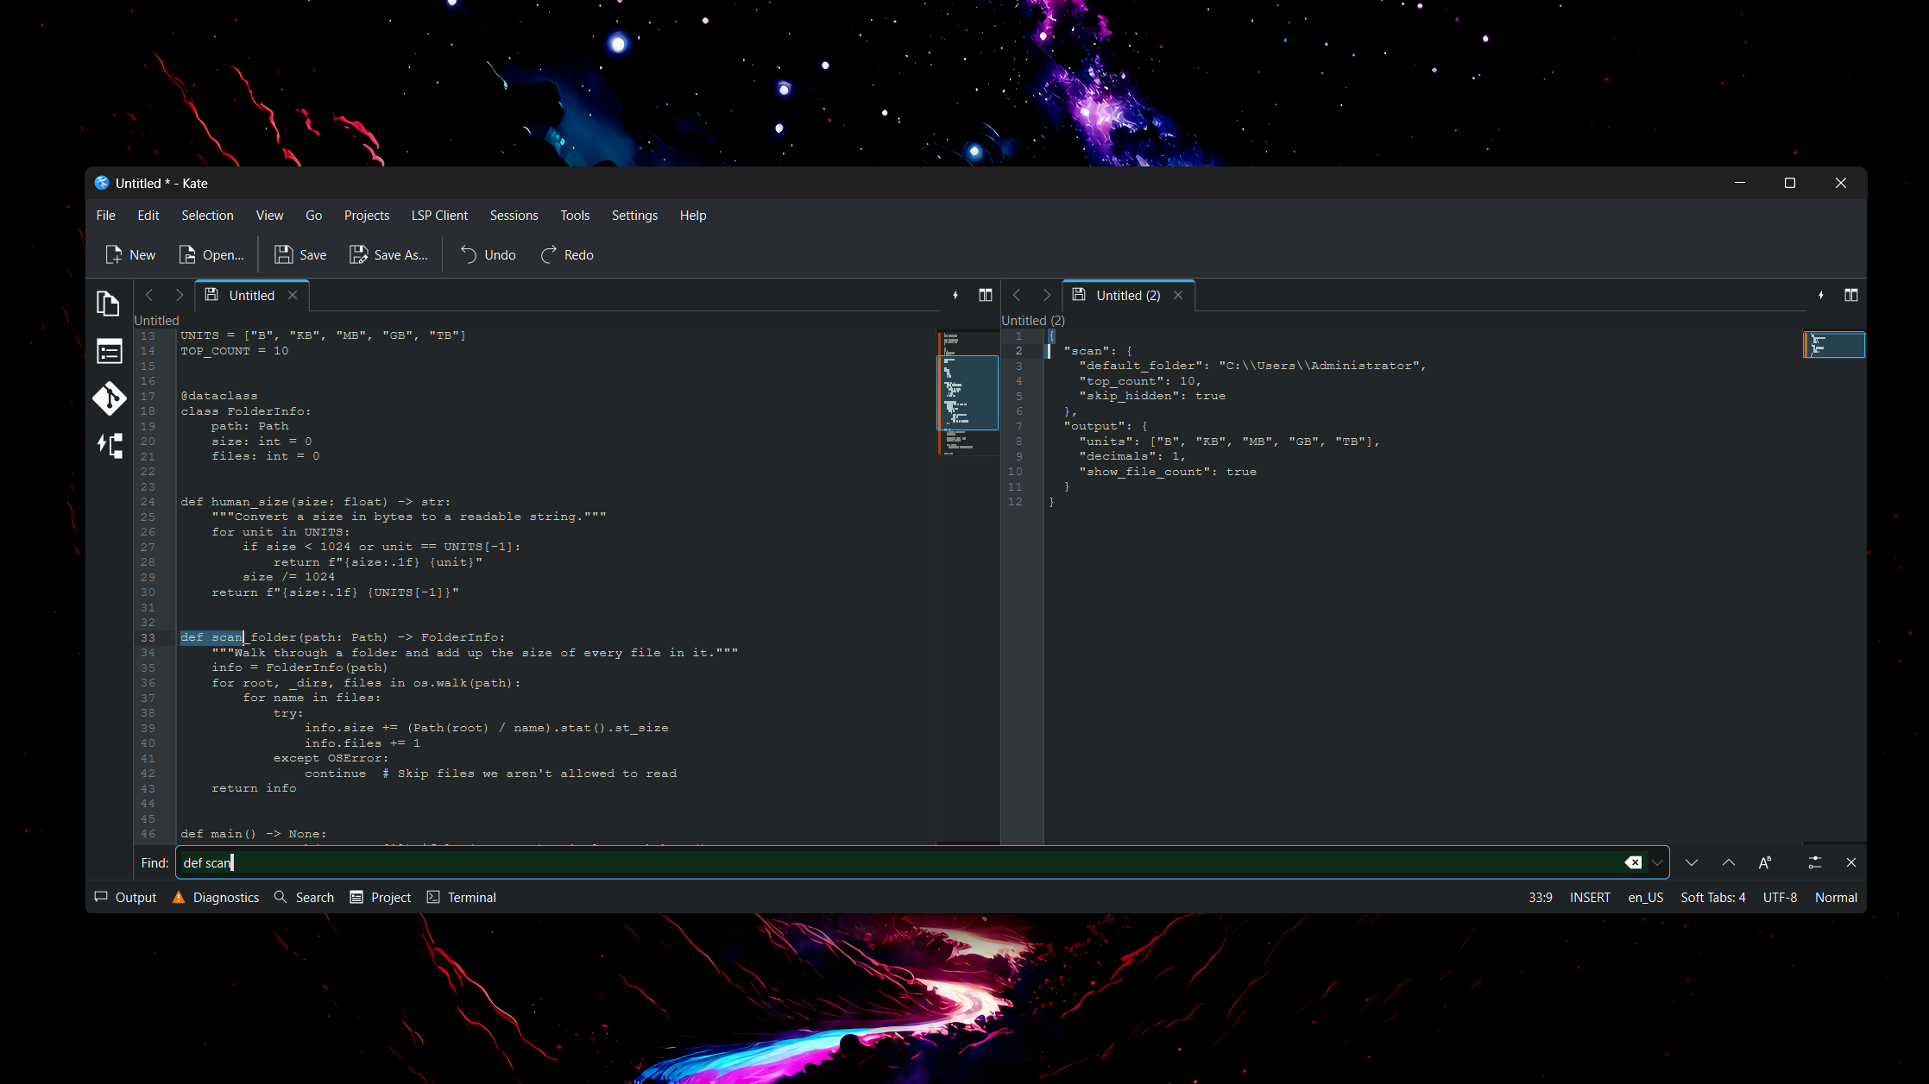This screenshot has height=1084, width=1929.
Task: Change the Soft Tabs: 4 indentation setting
Action: click(1713, 898)
